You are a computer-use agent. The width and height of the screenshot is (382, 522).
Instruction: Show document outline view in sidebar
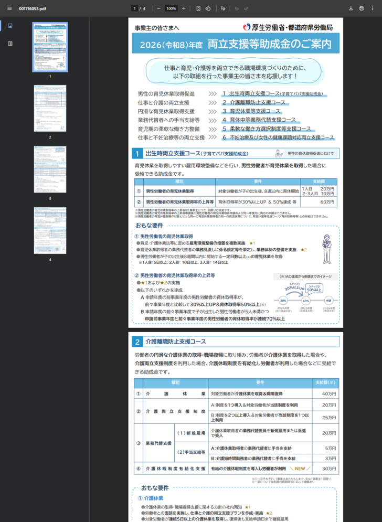(x=10, y=44)
